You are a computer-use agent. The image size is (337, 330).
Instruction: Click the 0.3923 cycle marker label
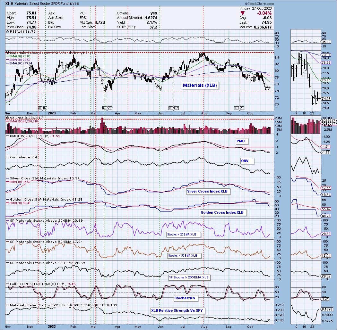[239, 108]
